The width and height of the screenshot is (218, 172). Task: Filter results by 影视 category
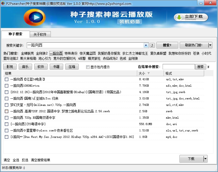[10, 67]
